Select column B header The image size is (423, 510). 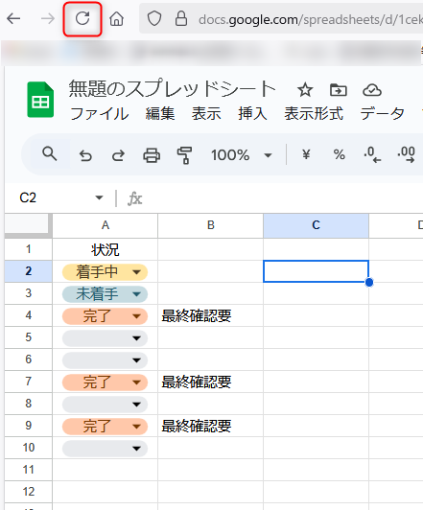pos(210,225)
